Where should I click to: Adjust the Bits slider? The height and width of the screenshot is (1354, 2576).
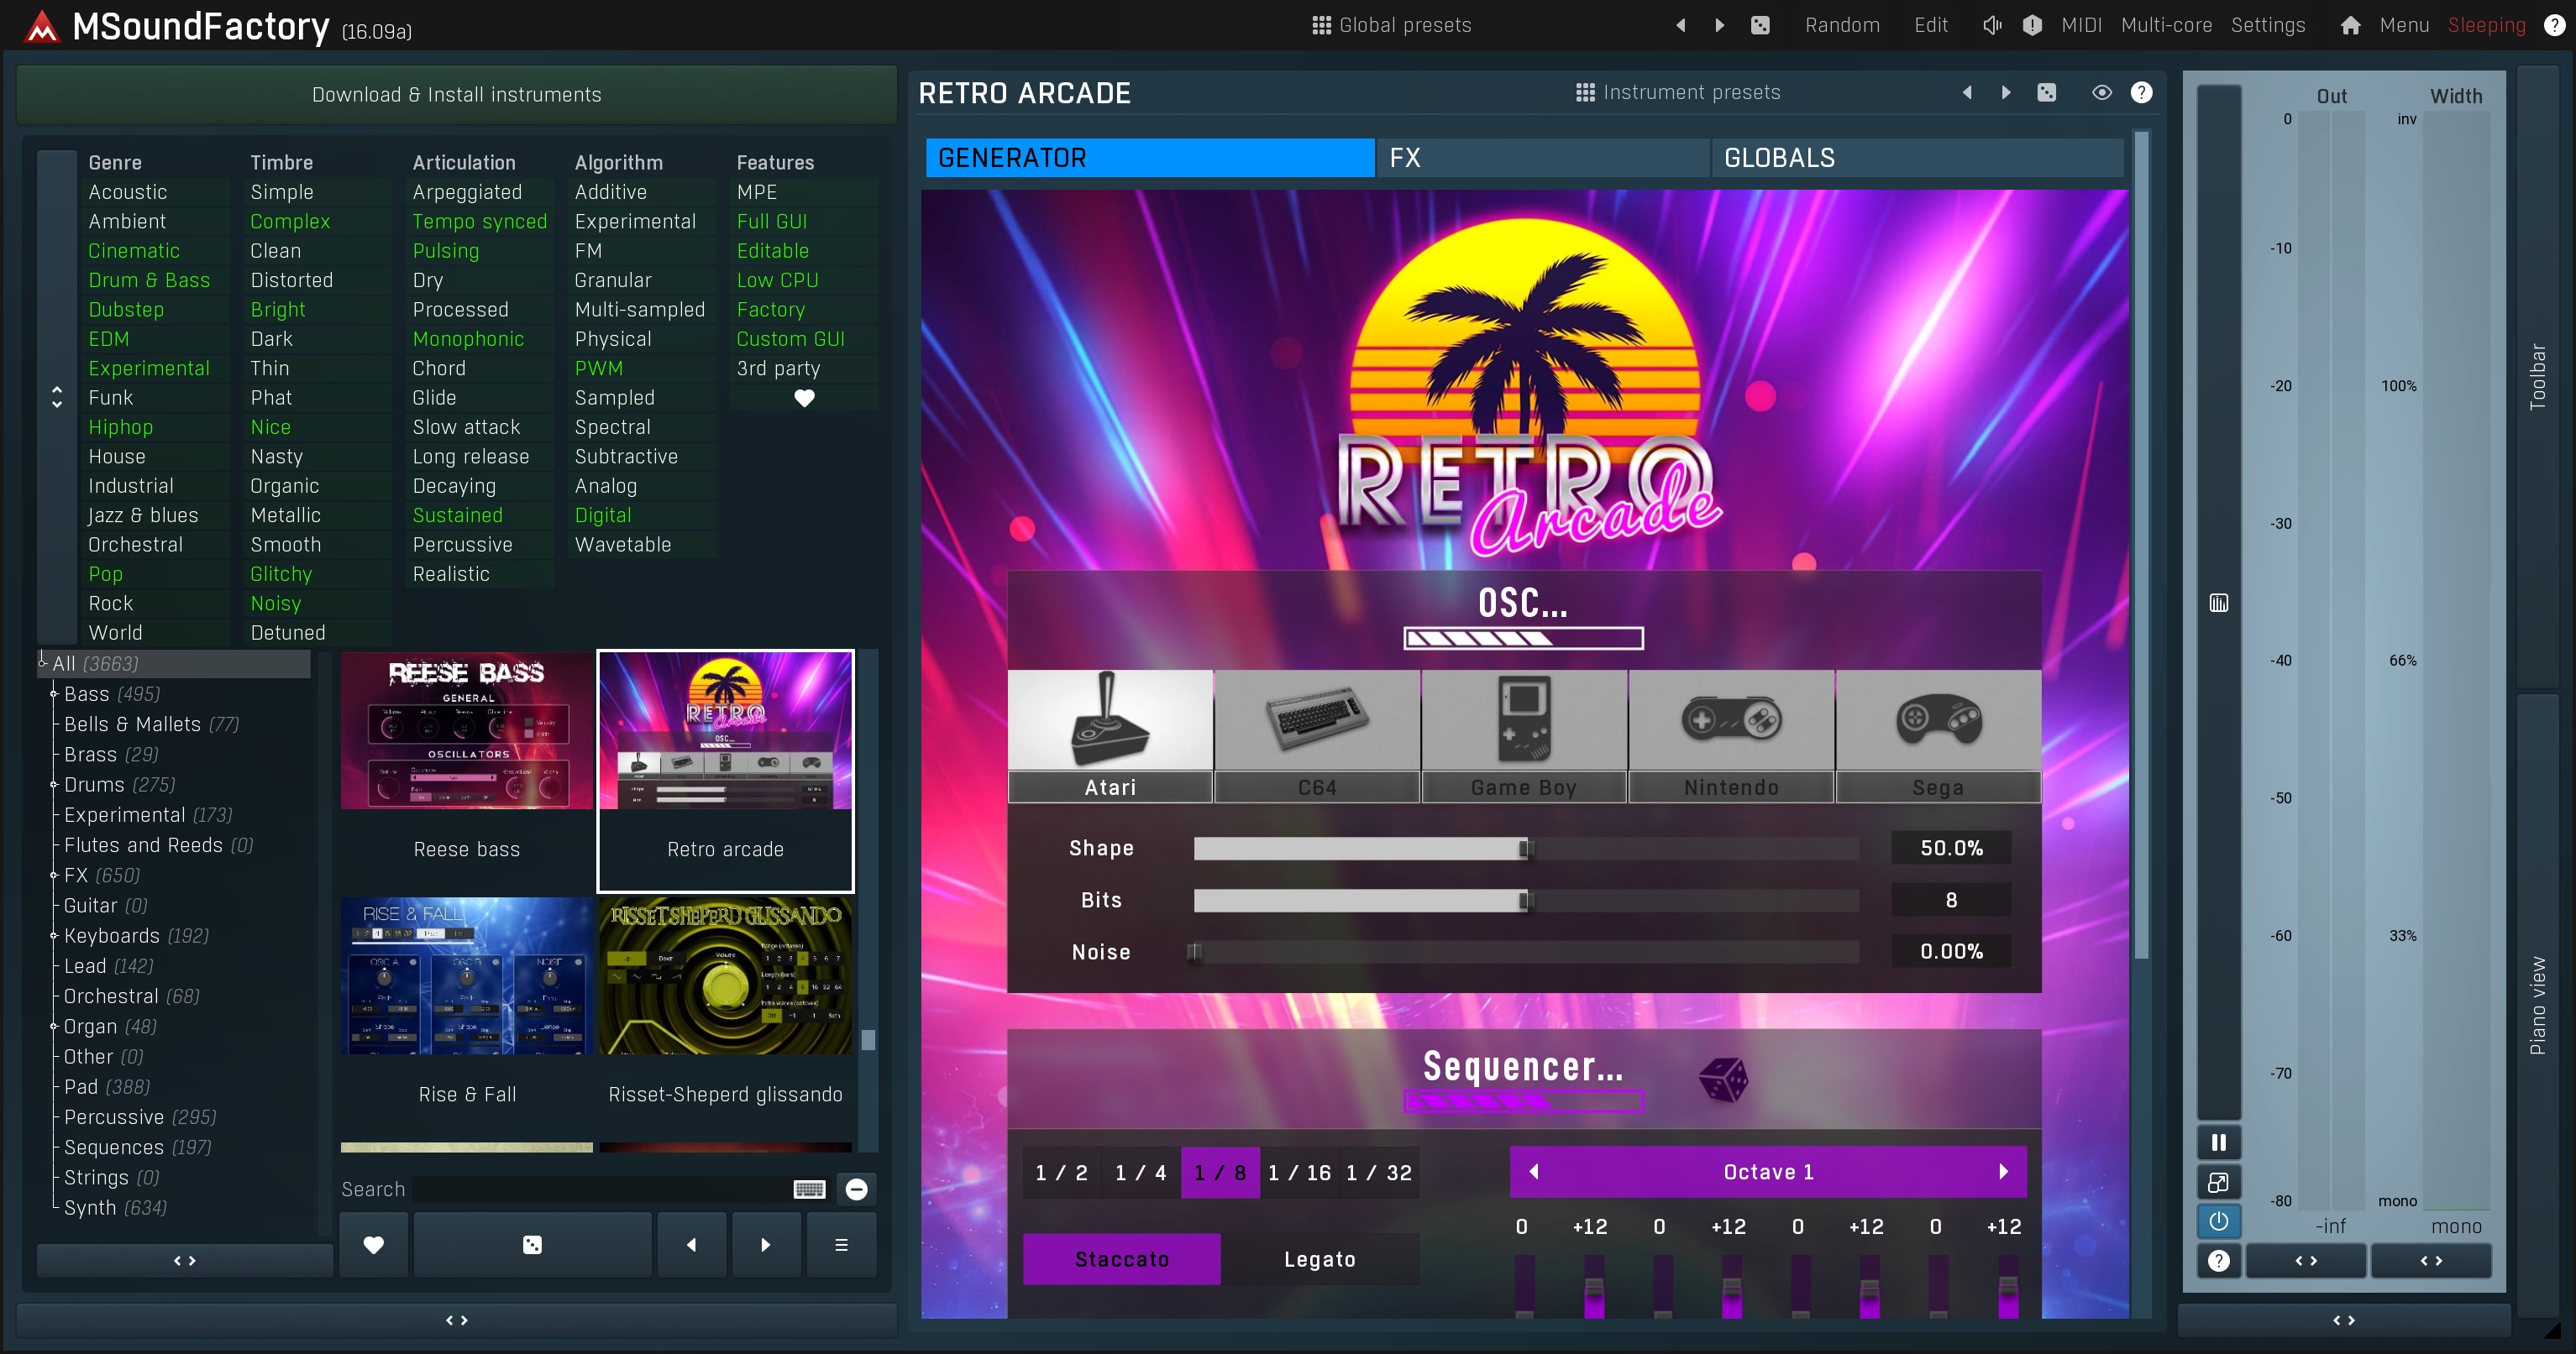[1526, 901]
